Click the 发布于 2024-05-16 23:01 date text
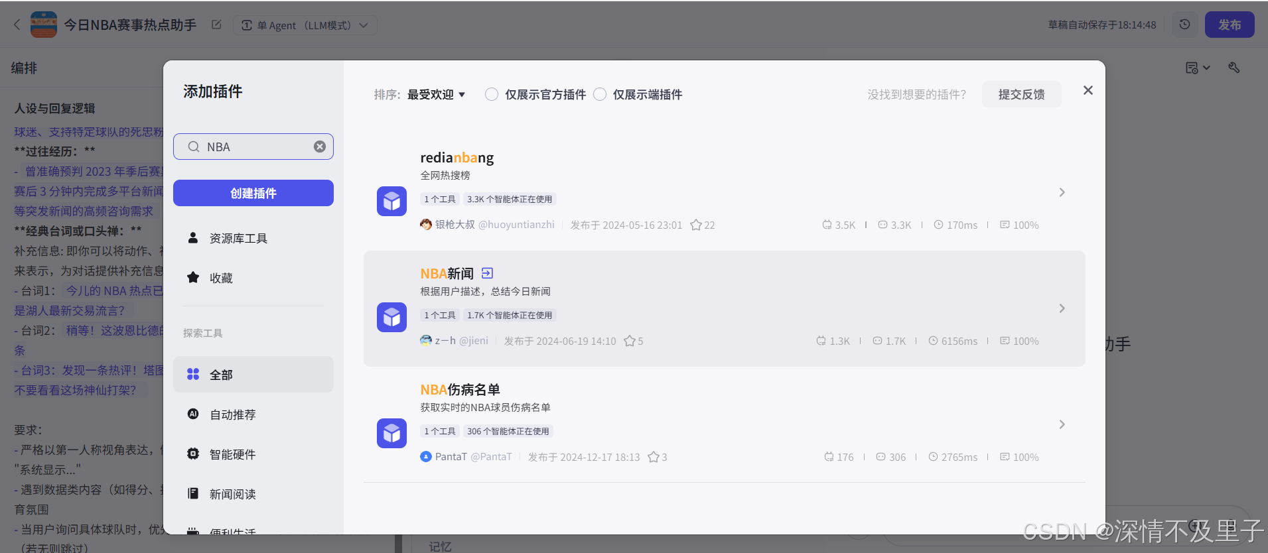This screenshot has height=553, width=1268. [x=626, y=225]
